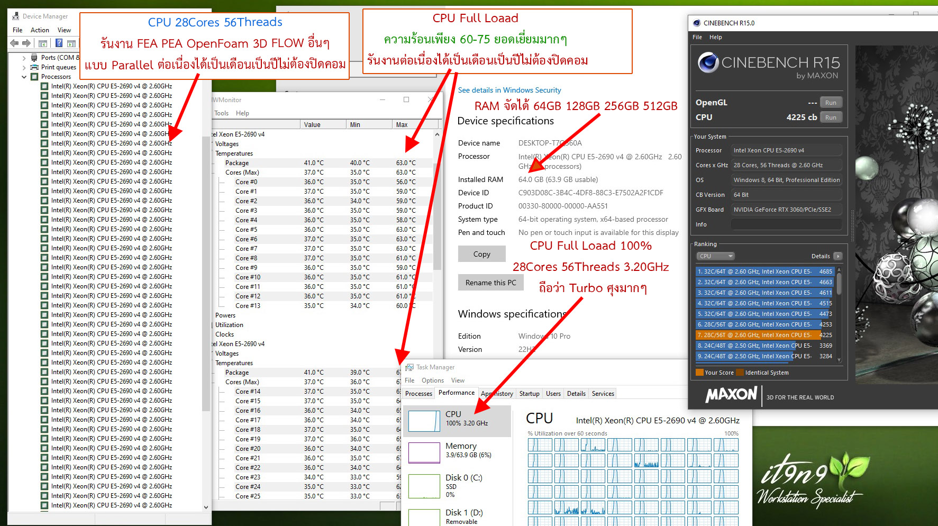Click the orange Your Score color swatch
Viewport: 938px width, 526px height.
(699, 373)
